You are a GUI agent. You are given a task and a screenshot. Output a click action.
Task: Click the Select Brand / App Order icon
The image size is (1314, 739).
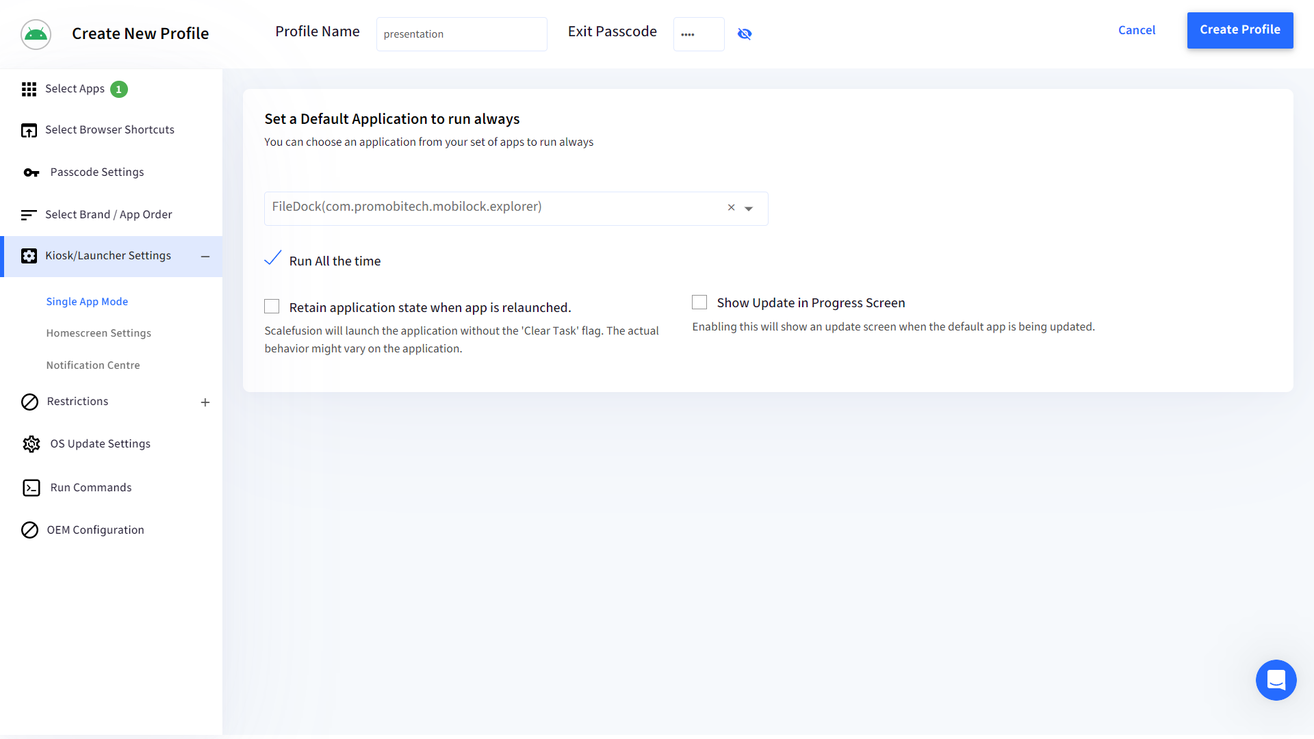click(x=29, y=215)
